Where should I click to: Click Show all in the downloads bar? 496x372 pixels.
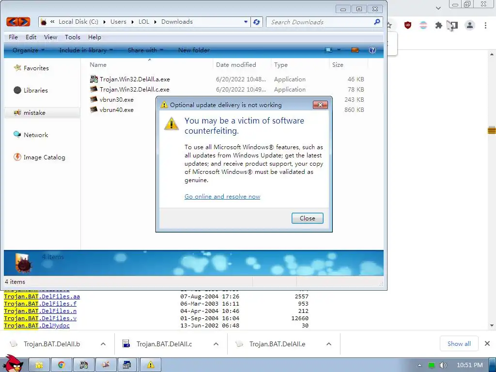[459, 343]
